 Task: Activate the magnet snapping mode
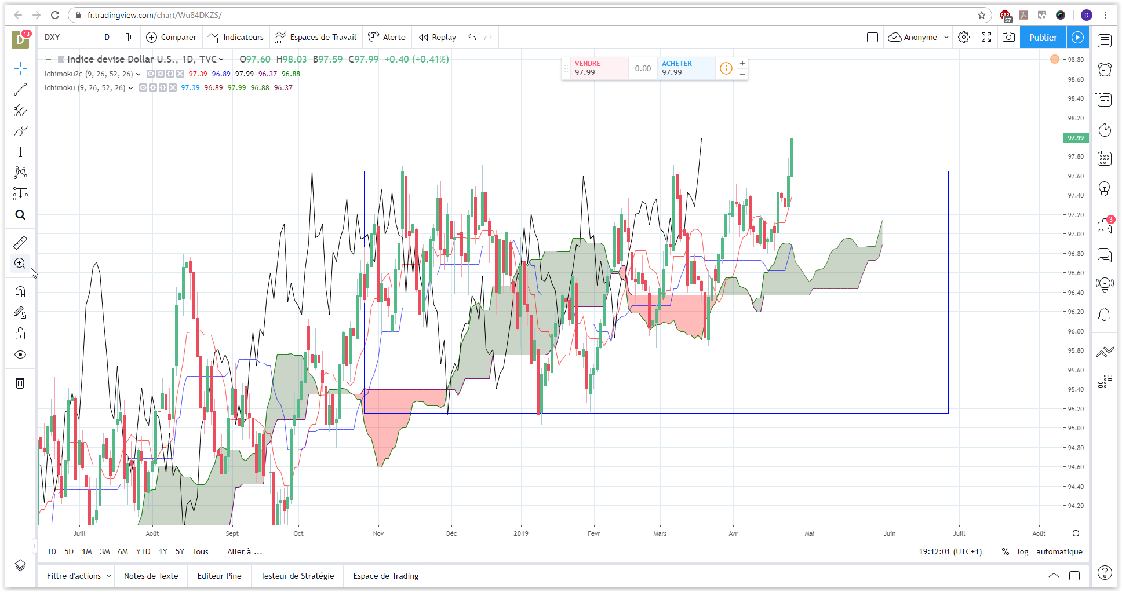coord(20,291)
